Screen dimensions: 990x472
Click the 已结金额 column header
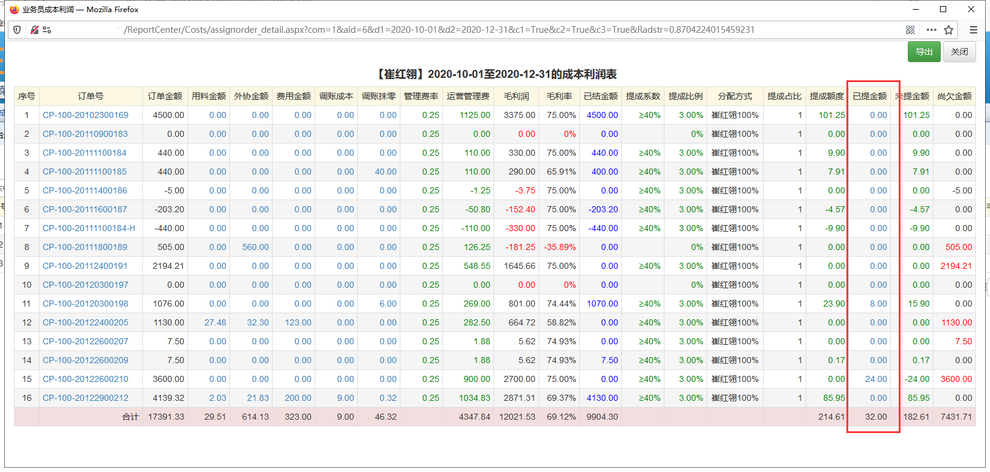[x=601, y=96]
